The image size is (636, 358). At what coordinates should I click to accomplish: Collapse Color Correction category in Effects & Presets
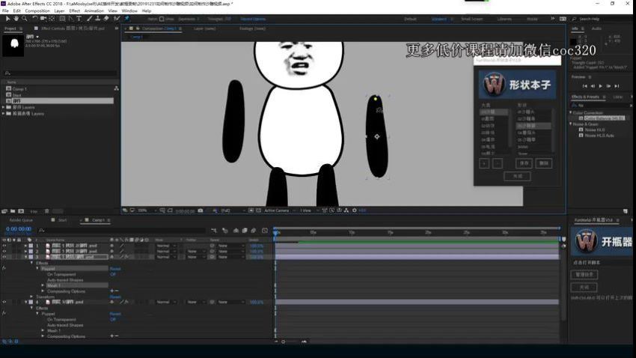pos(571,112)
